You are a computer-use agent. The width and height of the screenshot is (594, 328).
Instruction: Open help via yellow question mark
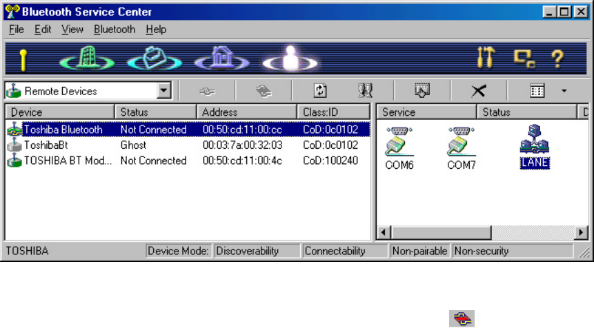pyautogui.click(x=557, y=59)
